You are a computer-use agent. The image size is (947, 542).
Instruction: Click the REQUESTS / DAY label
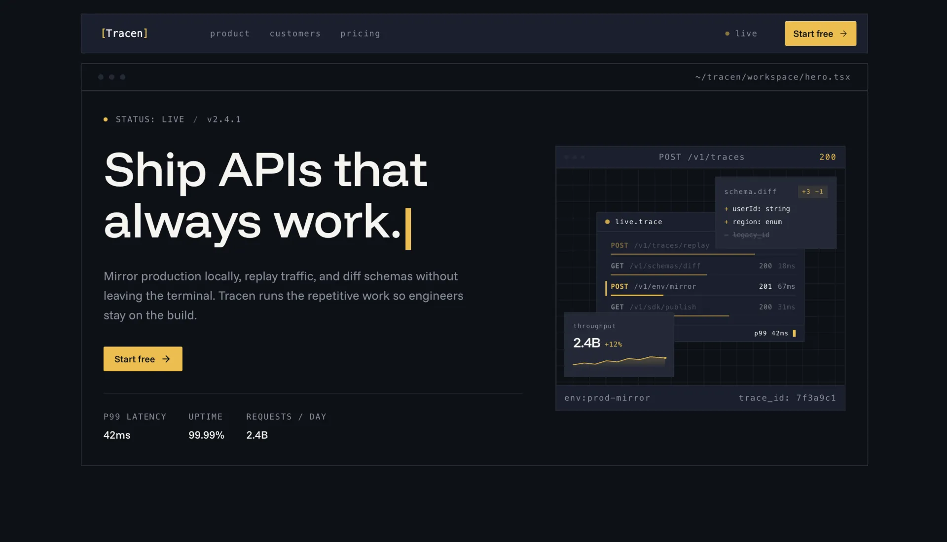[x=286, y=417]
